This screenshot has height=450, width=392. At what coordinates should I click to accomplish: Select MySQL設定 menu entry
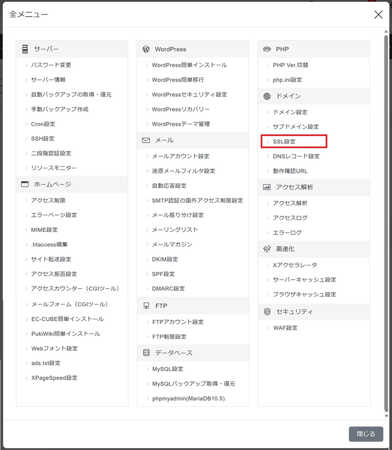[168, 369]
